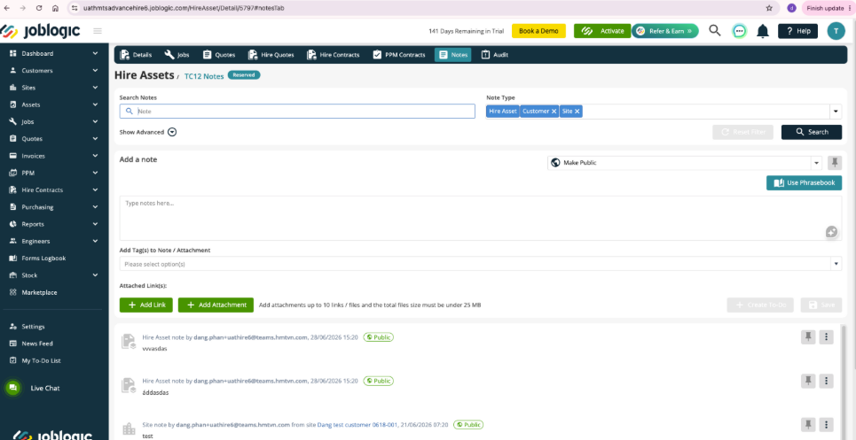
Task: Click the Joblogic logo in header
Action: (x=41, y=31)
